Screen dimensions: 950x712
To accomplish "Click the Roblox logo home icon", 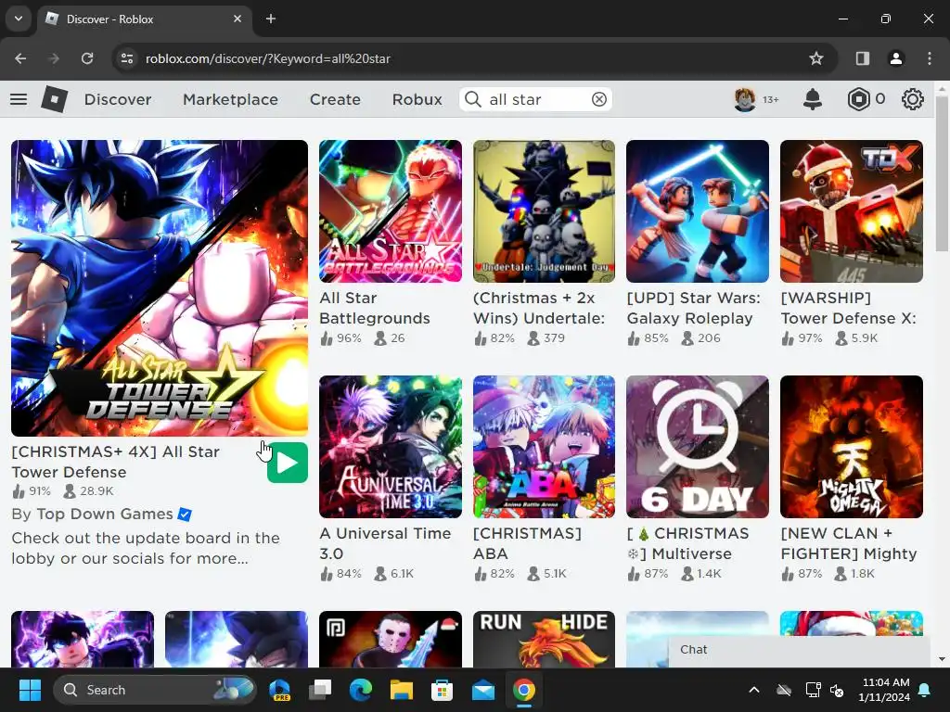I will pyautogui.click(x=55, y=99).
